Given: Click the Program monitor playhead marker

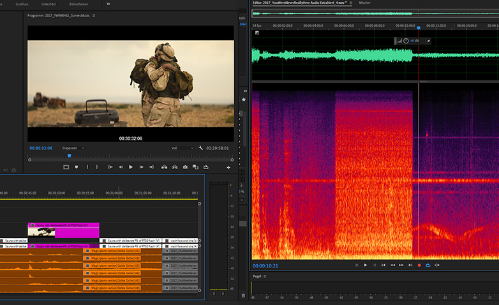Looking at the screenshot, I should tap(69, 156).
